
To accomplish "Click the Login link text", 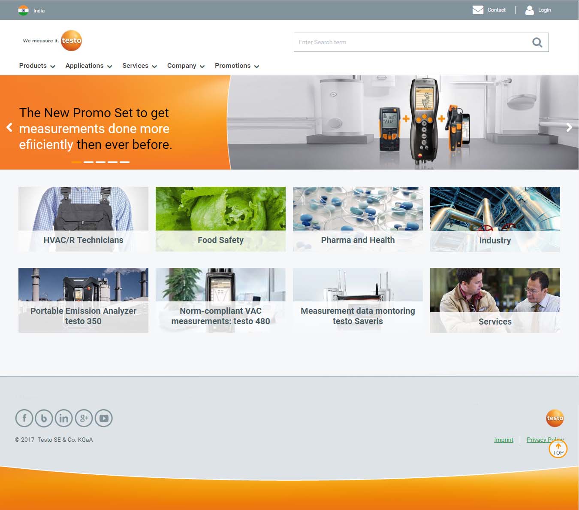I will click(x=544, y=10).
